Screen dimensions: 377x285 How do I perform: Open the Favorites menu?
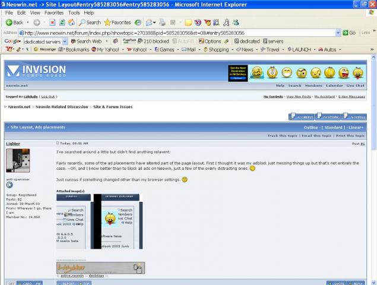coord(54,12)
